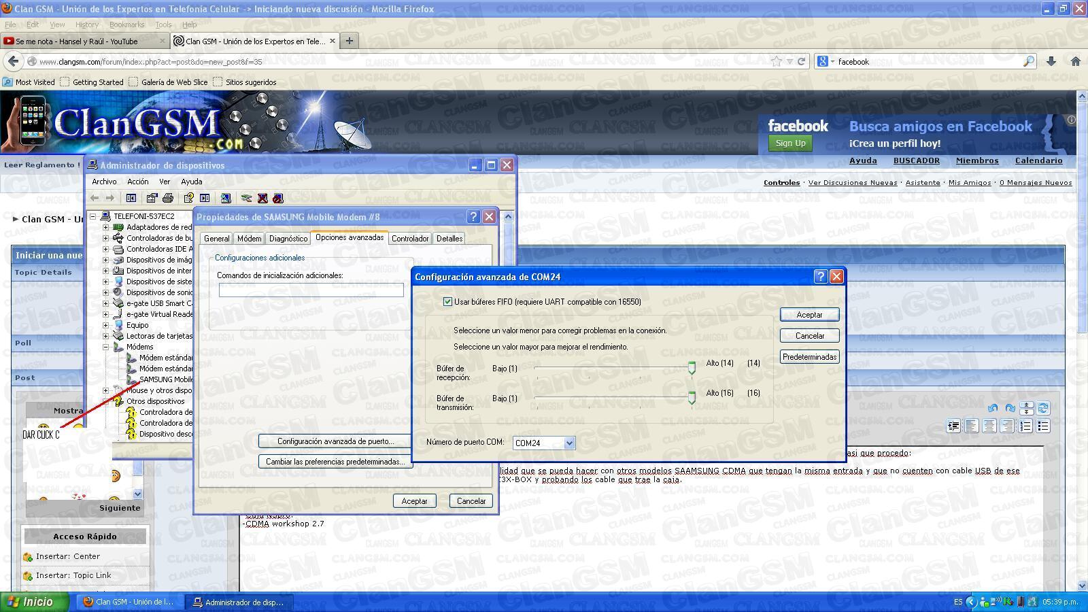Click the redo arrow in post editor
The width and height of the screenshot is (1088, 612).
coord(1010,408)
